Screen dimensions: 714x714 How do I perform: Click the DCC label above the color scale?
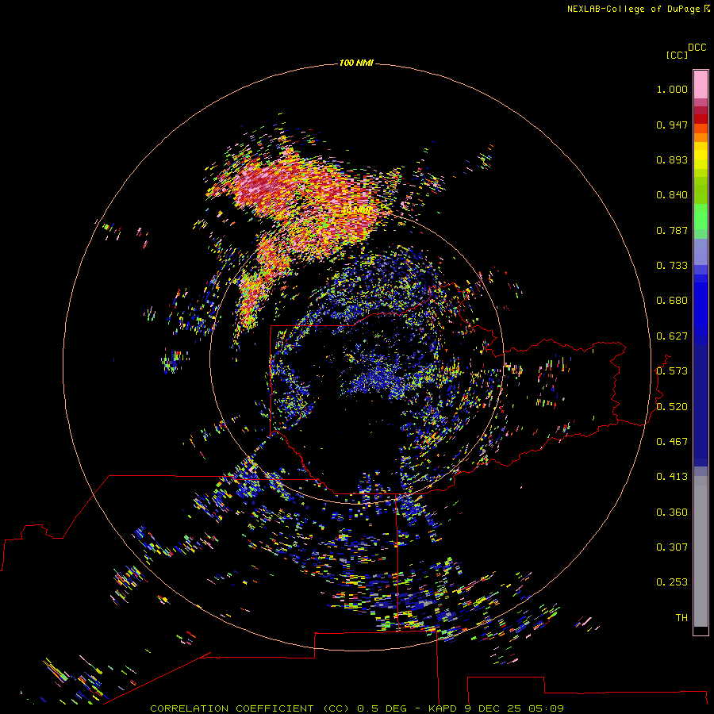pyautogui.click(x=697, y=48)
